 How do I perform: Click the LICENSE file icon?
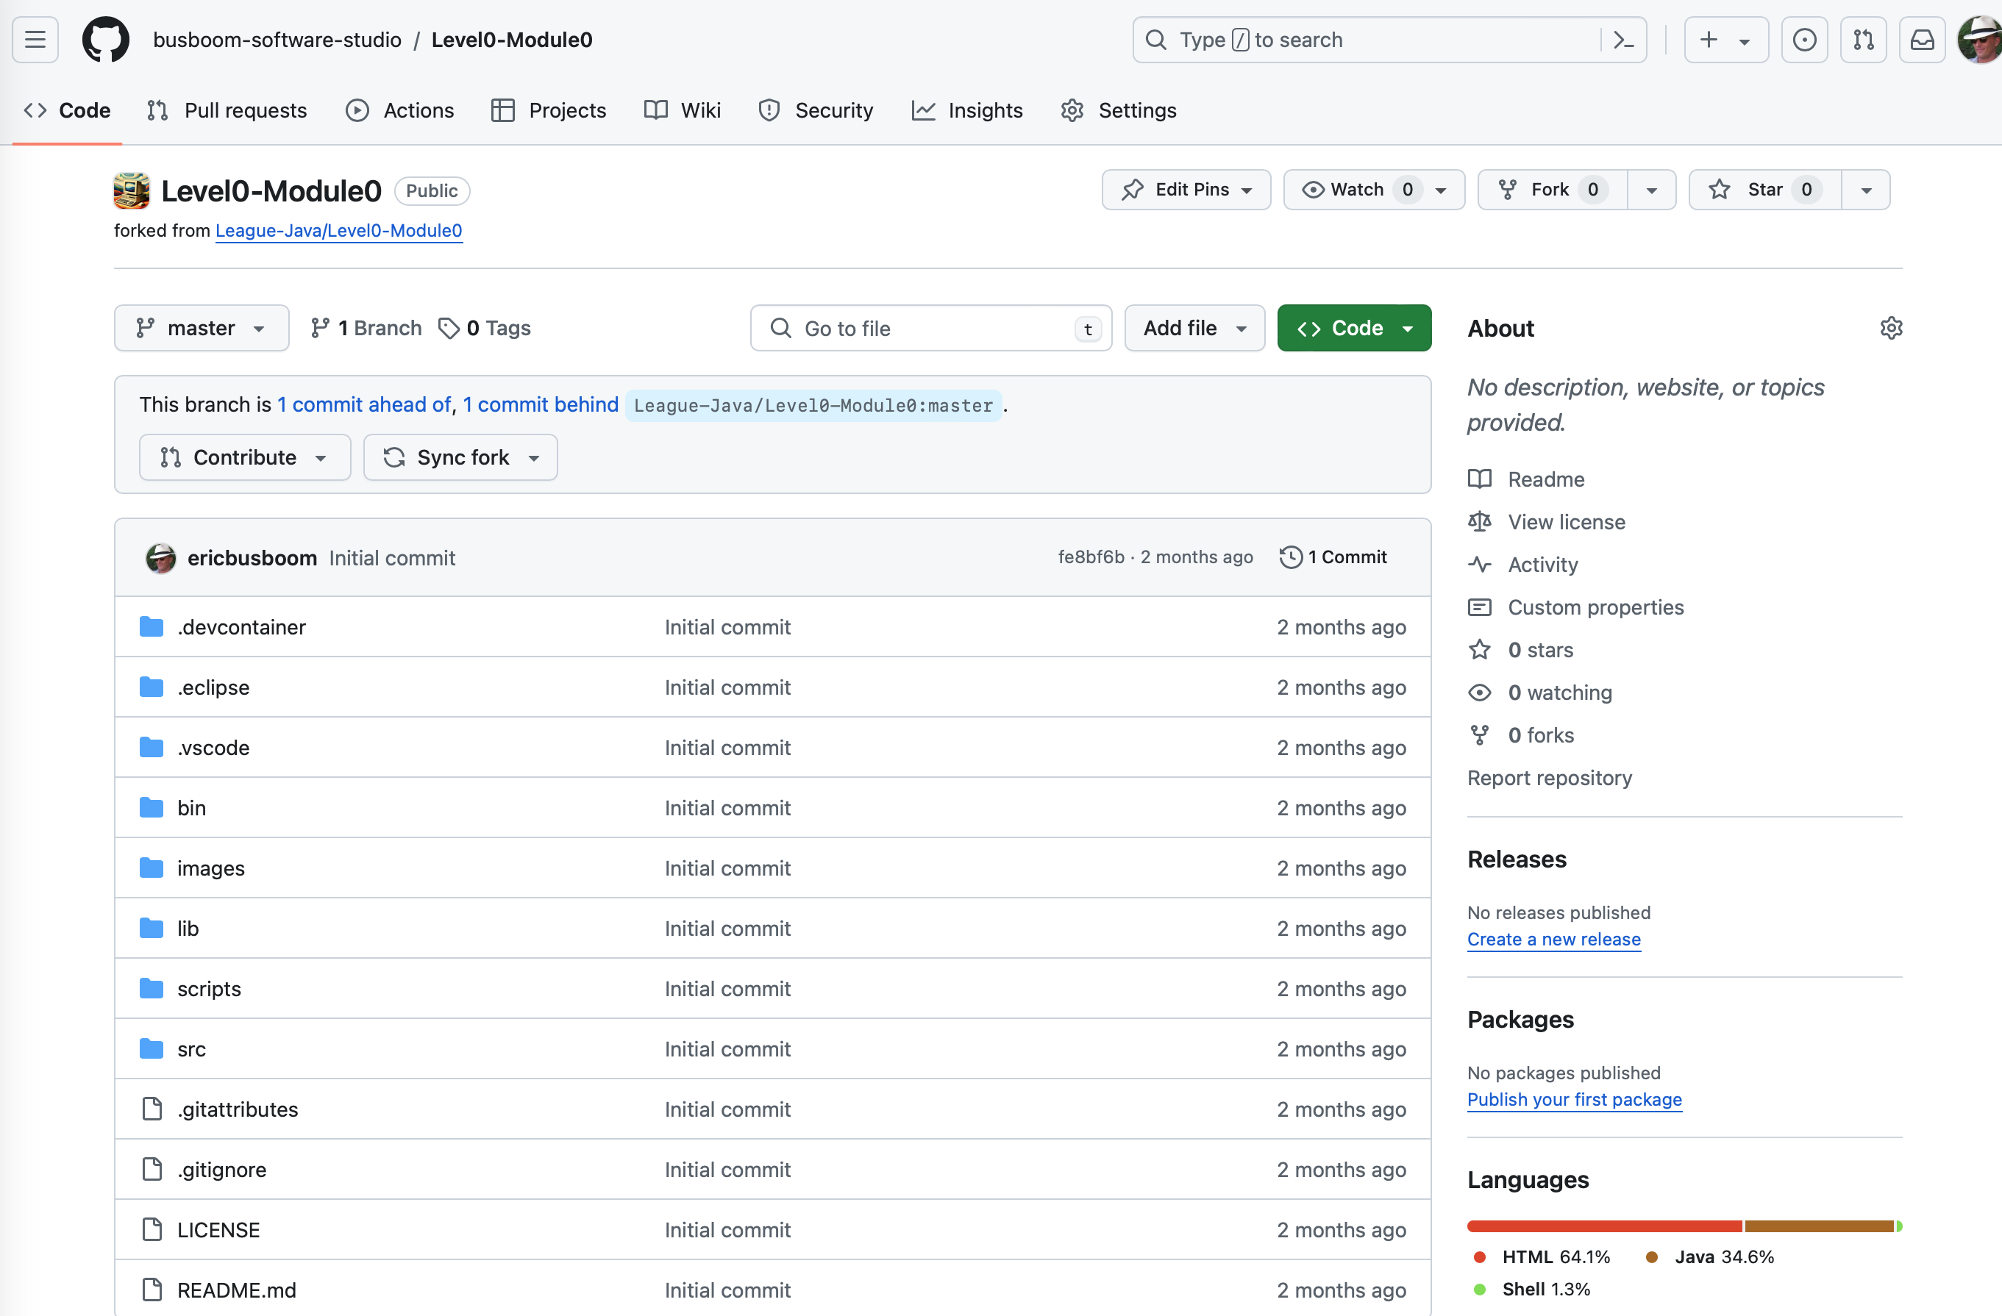click(x=152, y=1229)
